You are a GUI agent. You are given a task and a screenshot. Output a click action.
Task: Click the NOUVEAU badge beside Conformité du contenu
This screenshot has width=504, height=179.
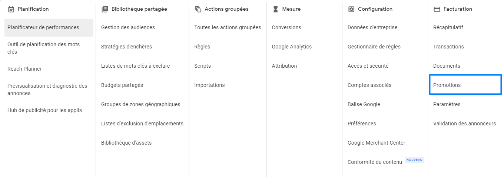pyautogui.click(x=414, y=160)
